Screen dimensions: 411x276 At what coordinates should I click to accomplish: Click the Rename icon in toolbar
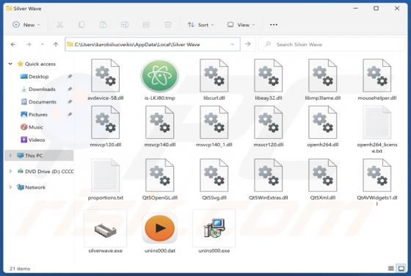point(125,25)
